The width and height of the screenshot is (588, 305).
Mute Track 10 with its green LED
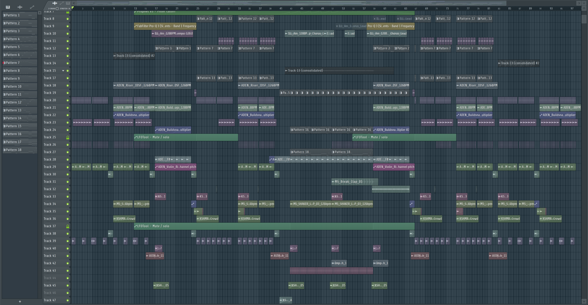coord(68,33)
